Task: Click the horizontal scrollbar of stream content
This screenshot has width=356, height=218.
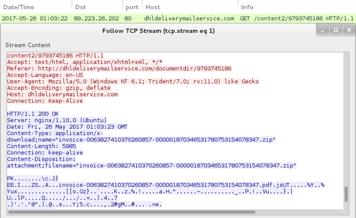Action: pyautogui.click(x=132, y=212)
